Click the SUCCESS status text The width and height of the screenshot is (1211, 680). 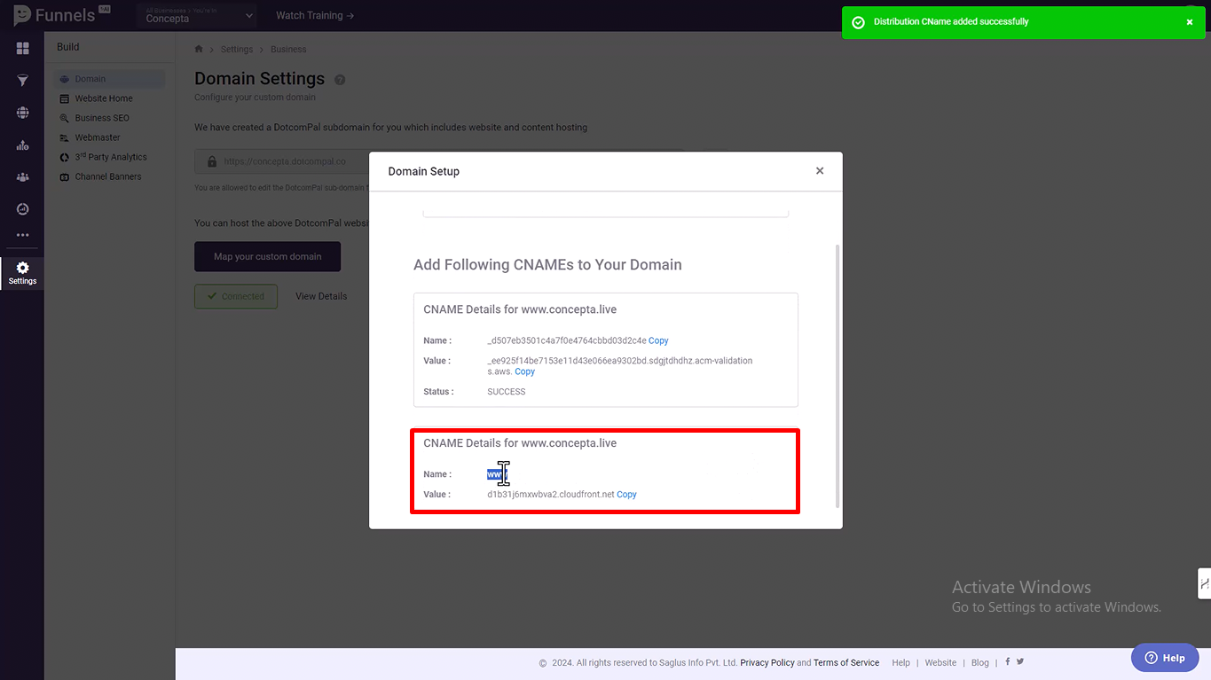pos(507,392)
